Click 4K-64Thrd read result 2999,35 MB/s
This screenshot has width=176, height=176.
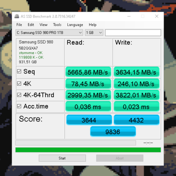point(88,95)
